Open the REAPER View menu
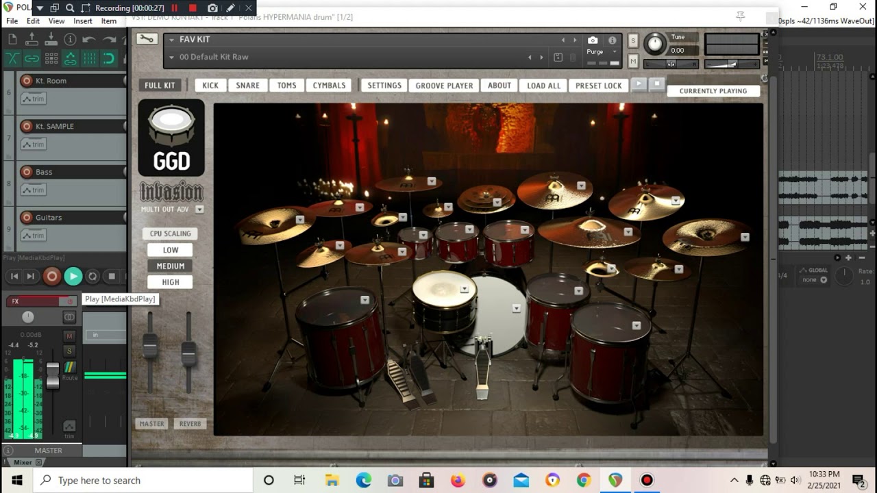Screen dimensions: 877x493 point(56,21)
